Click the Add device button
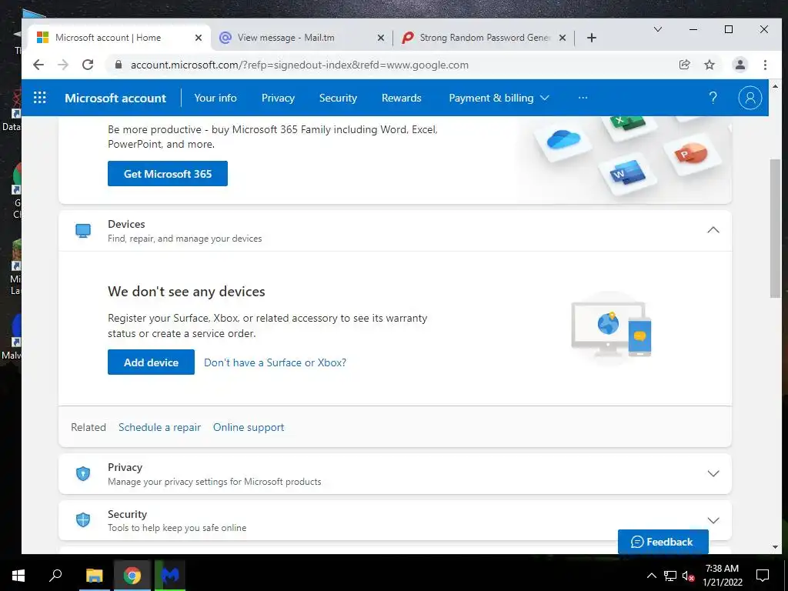The height and width of the screenshot is (591, 788). (151, 362)
